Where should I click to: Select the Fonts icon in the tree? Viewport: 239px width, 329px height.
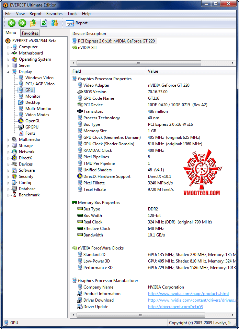(x=21, y=133)
